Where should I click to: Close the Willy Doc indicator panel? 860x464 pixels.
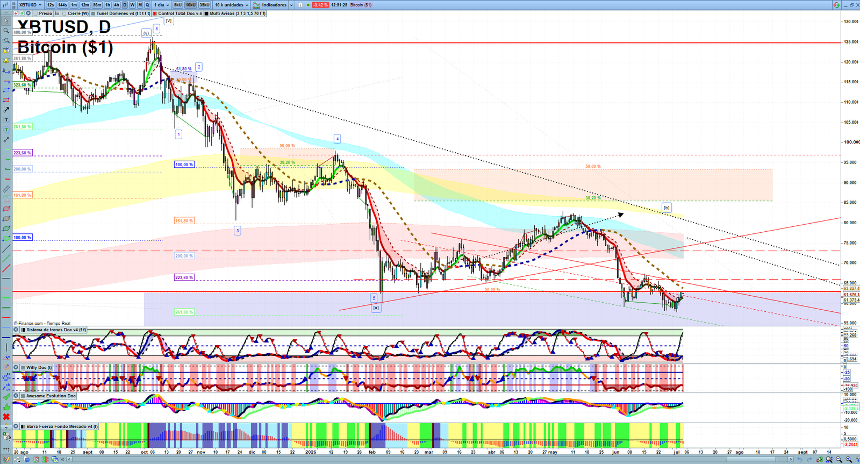pos(16,367)
